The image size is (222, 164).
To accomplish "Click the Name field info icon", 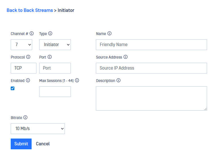I will tap(109, 33).
